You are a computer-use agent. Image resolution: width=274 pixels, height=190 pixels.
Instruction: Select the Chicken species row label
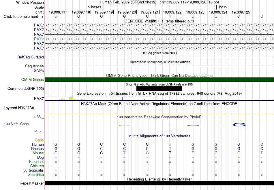(x=37, y=166)
